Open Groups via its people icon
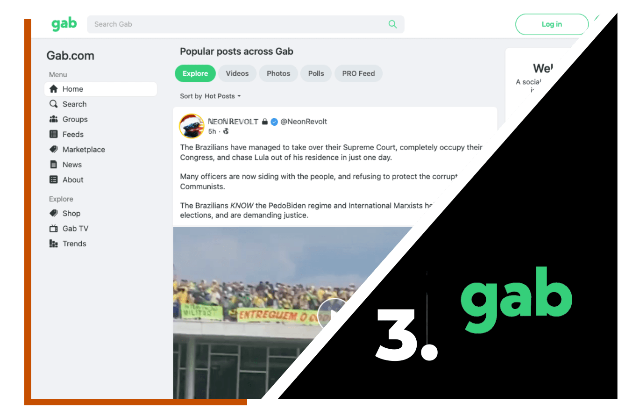The width and height of the screenshot is (633, 417). [x=54, y=119]
